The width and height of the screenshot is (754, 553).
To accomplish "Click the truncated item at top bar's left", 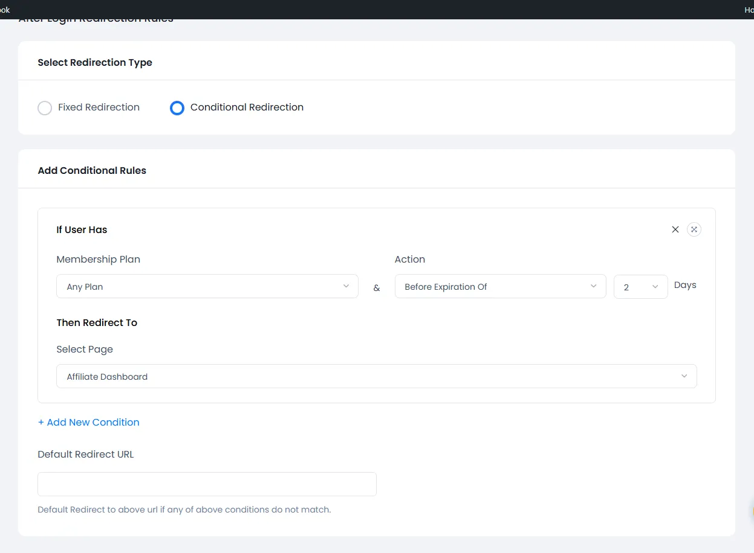I will pos(5,10).
